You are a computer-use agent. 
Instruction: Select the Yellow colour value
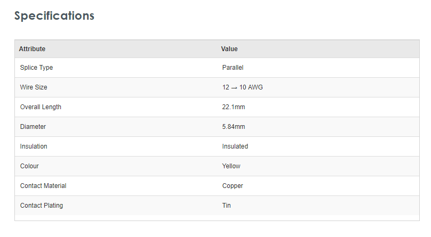click(231, 166)
